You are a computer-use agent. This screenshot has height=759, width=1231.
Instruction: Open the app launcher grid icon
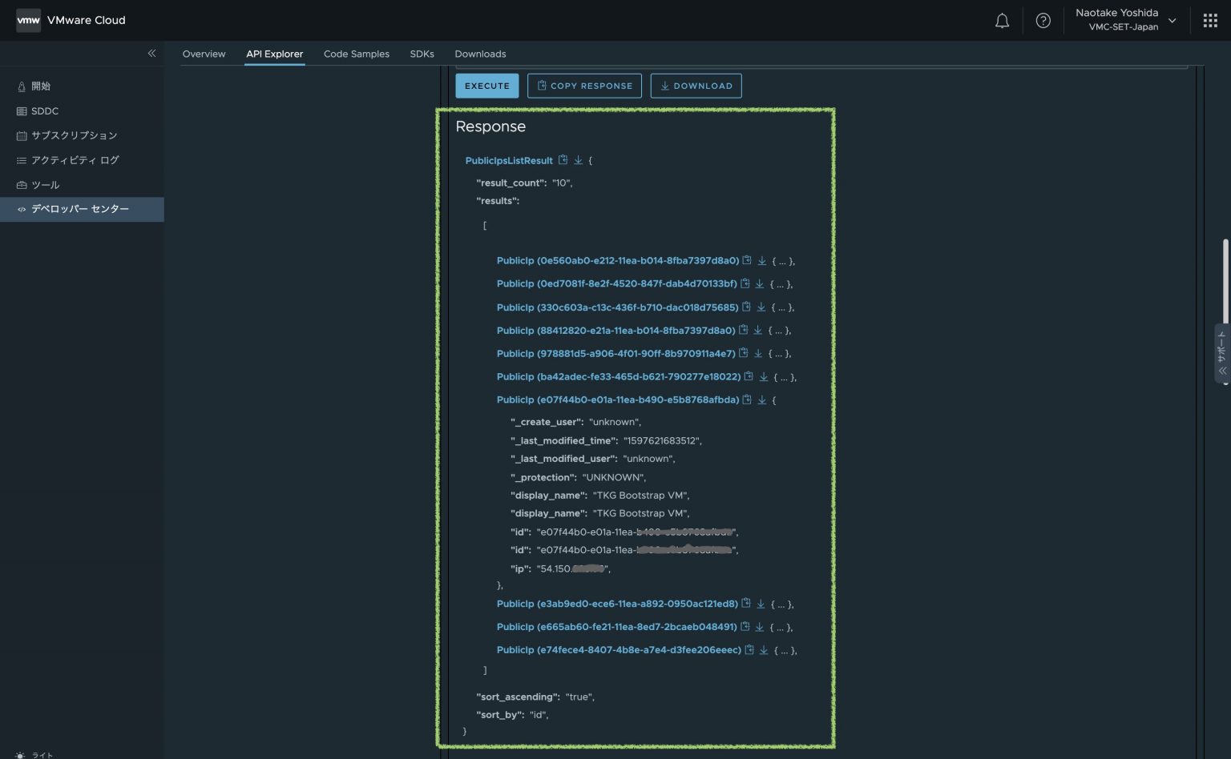[1210, 21]
